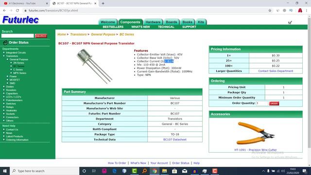Open Task View on taskbar
The width and height of the screenshot is (311, 175).
pyautogui.click(x=94, y=171)
